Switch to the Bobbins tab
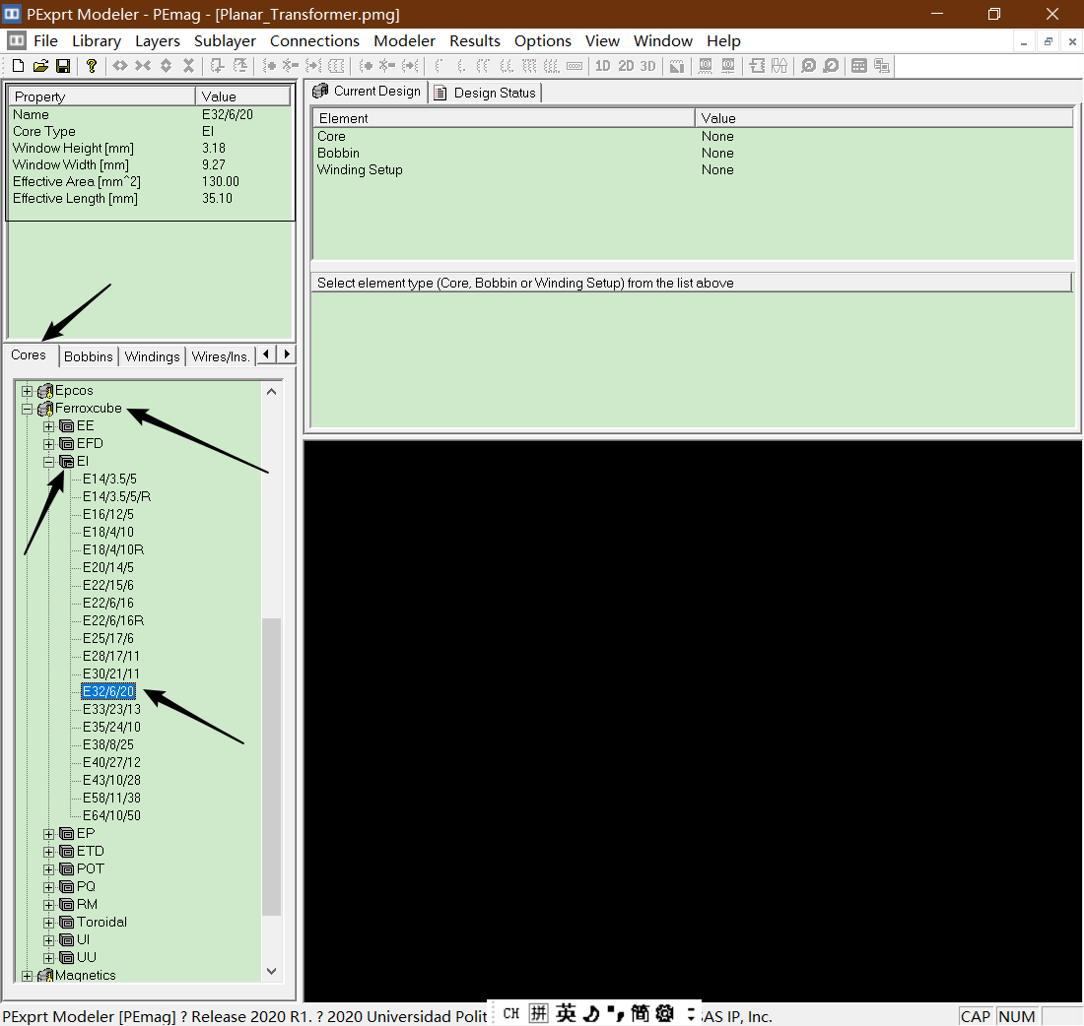Viewport: 1084px width, 1026px height. tap(88, 356)
